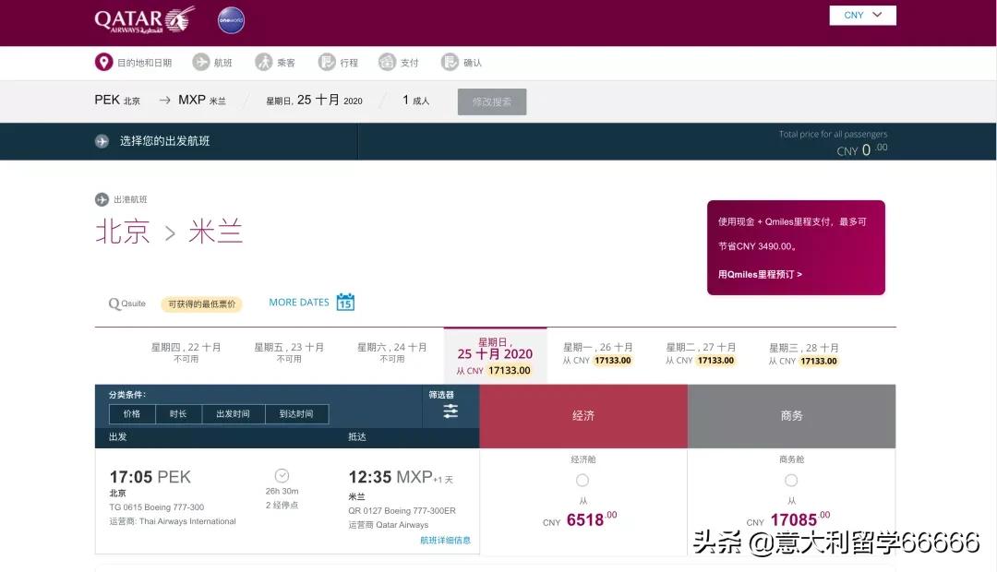Select the 商务舱 business cabin radio button
Viewport: 997px width, 572px height.
coord(791,480)
